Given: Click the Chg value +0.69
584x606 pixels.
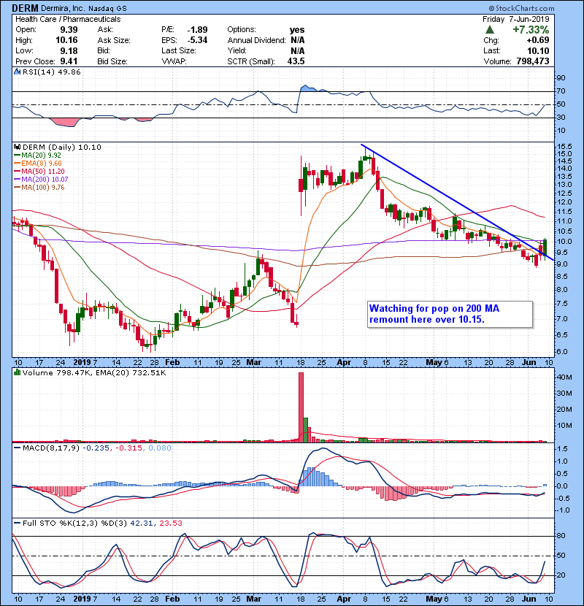Looking at the screenshot, I should [537, 40].
